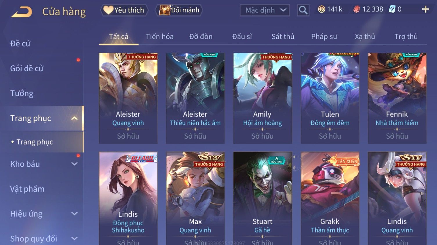The image size is (437, 245).
Task: Expand the Shop quy đổi section
Action: point(74,239)
